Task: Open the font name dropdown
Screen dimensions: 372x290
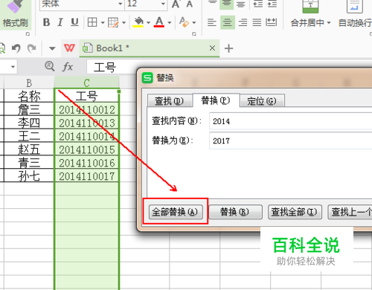Action: [121, 4]
